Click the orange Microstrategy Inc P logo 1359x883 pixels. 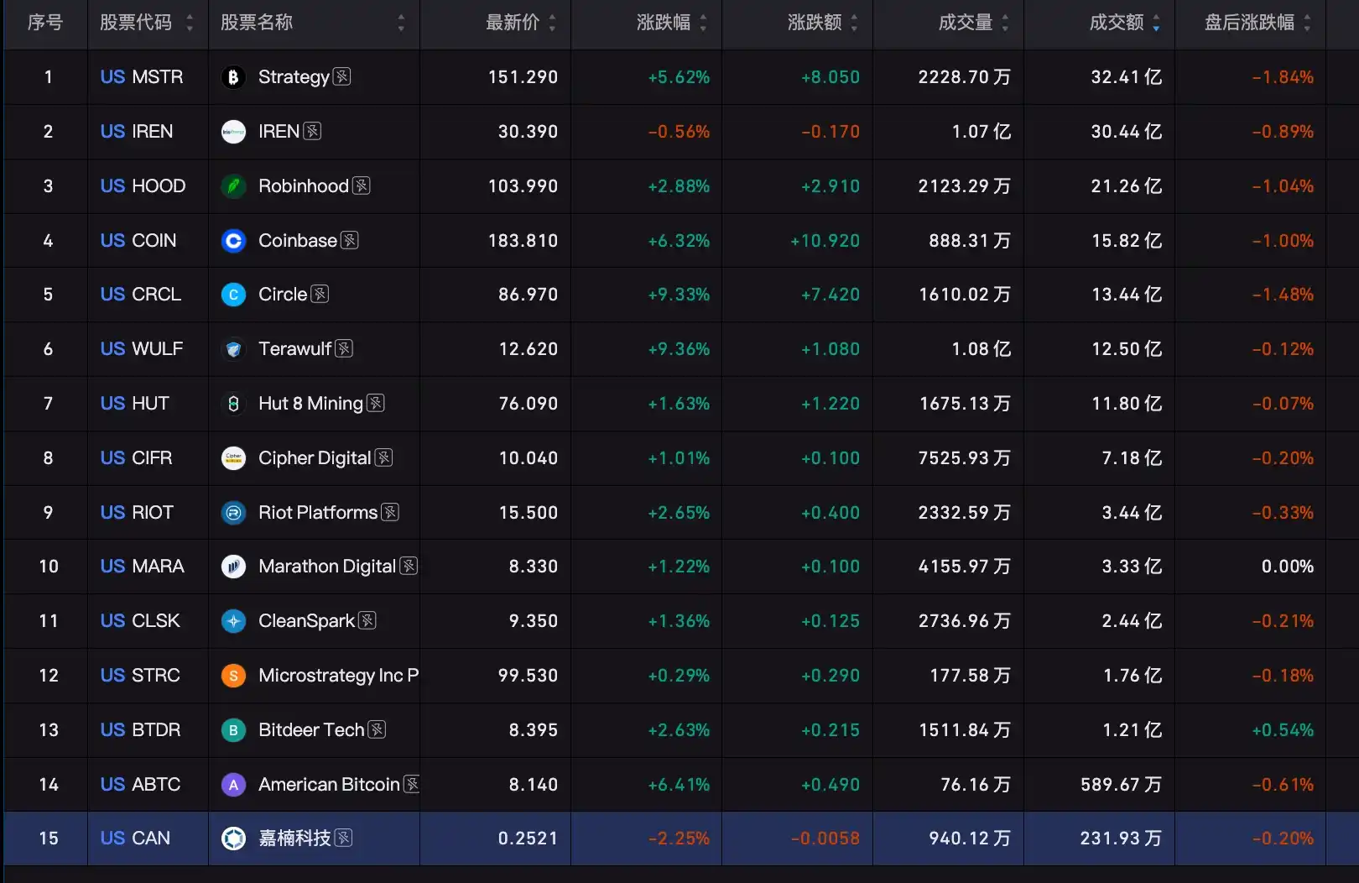[233, 676]
